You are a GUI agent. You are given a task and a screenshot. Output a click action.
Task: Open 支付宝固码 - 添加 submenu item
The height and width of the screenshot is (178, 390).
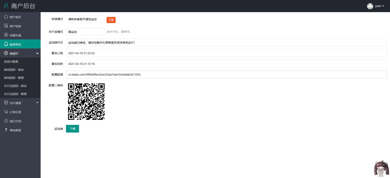[20, 86]
